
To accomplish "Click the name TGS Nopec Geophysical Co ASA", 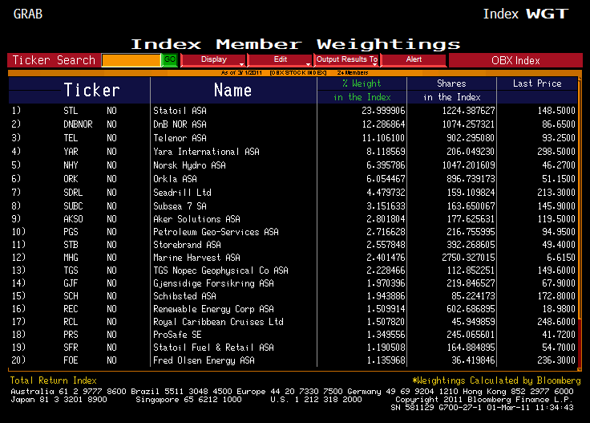I will coord(221,270).
